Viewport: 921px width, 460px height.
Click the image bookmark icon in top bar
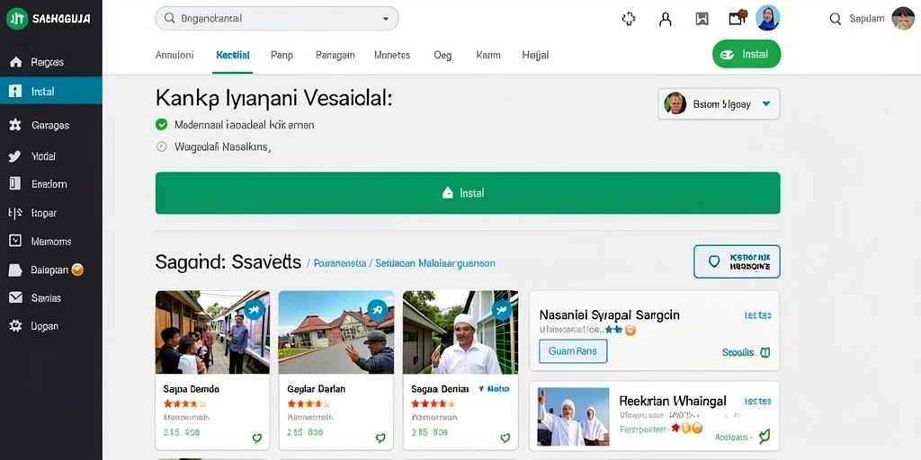(702, 19)
